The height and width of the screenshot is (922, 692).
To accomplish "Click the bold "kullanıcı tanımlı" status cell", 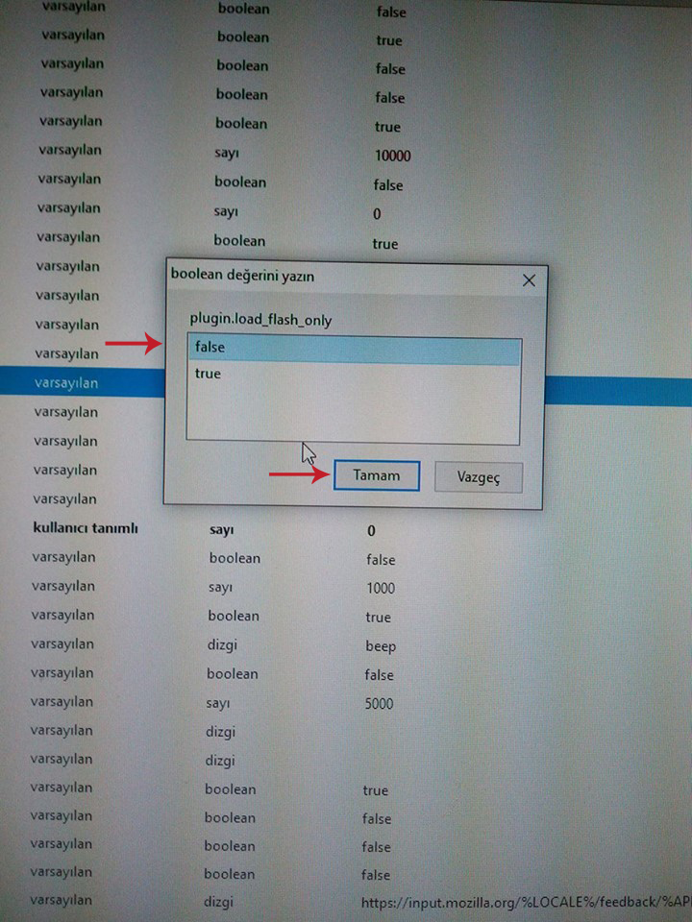I will (86, 528).
